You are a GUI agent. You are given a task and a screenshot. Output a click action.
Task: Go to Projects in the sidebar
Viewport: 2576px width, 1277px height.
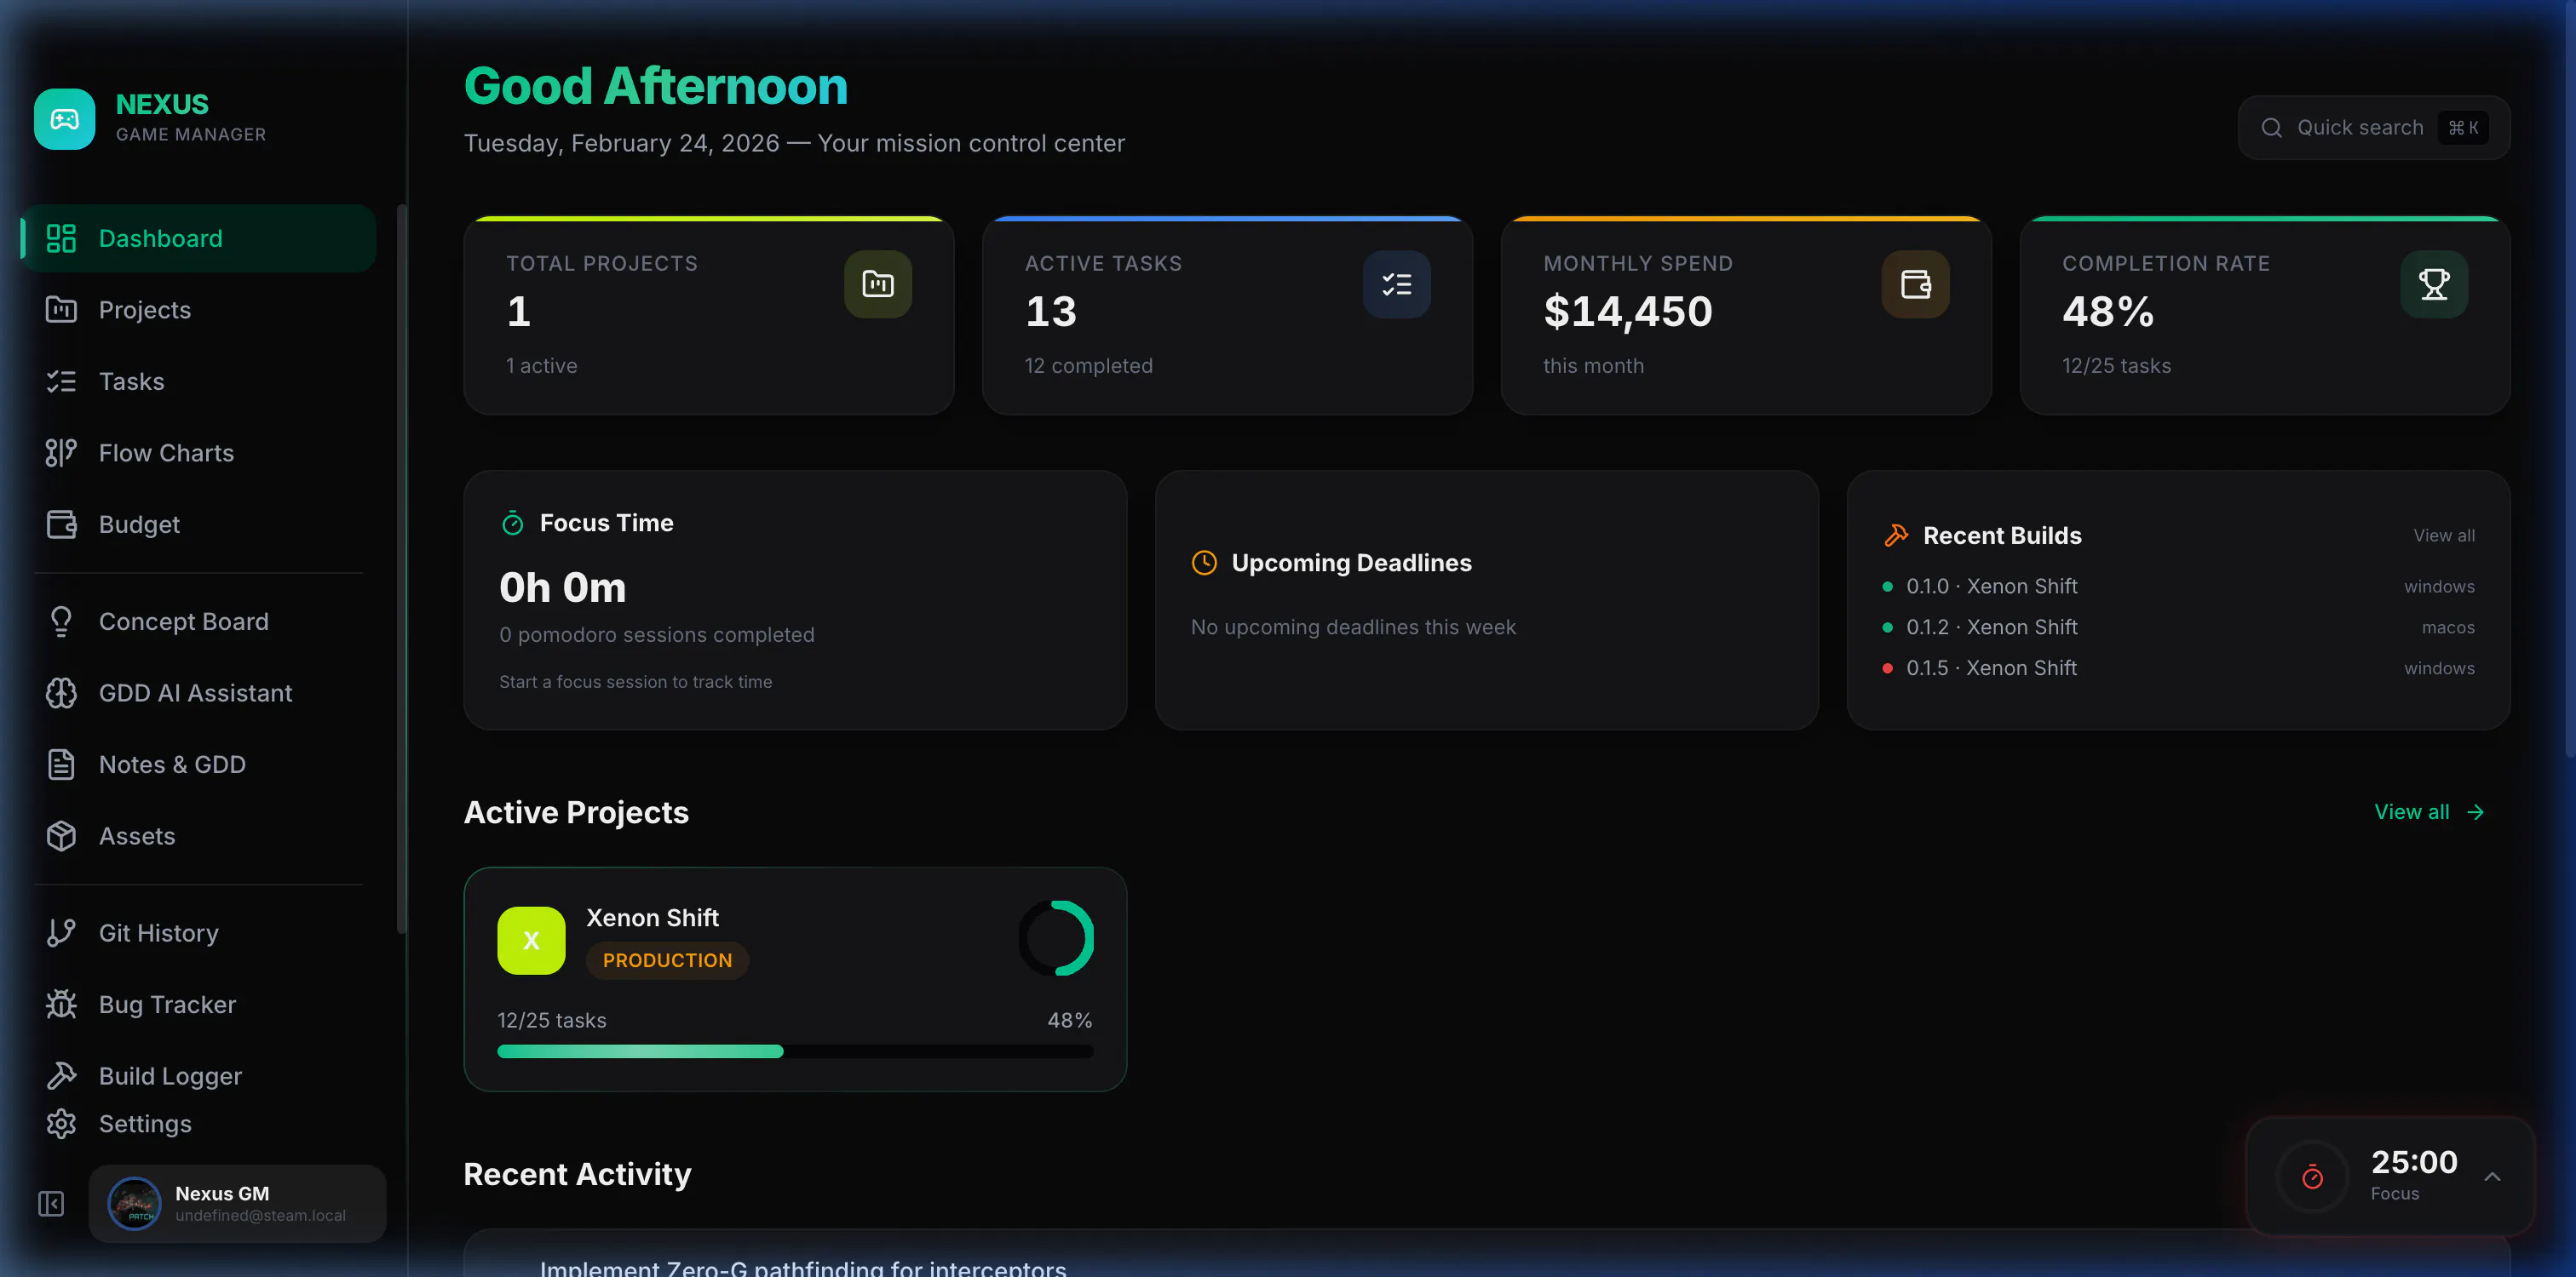pos(198,310)
